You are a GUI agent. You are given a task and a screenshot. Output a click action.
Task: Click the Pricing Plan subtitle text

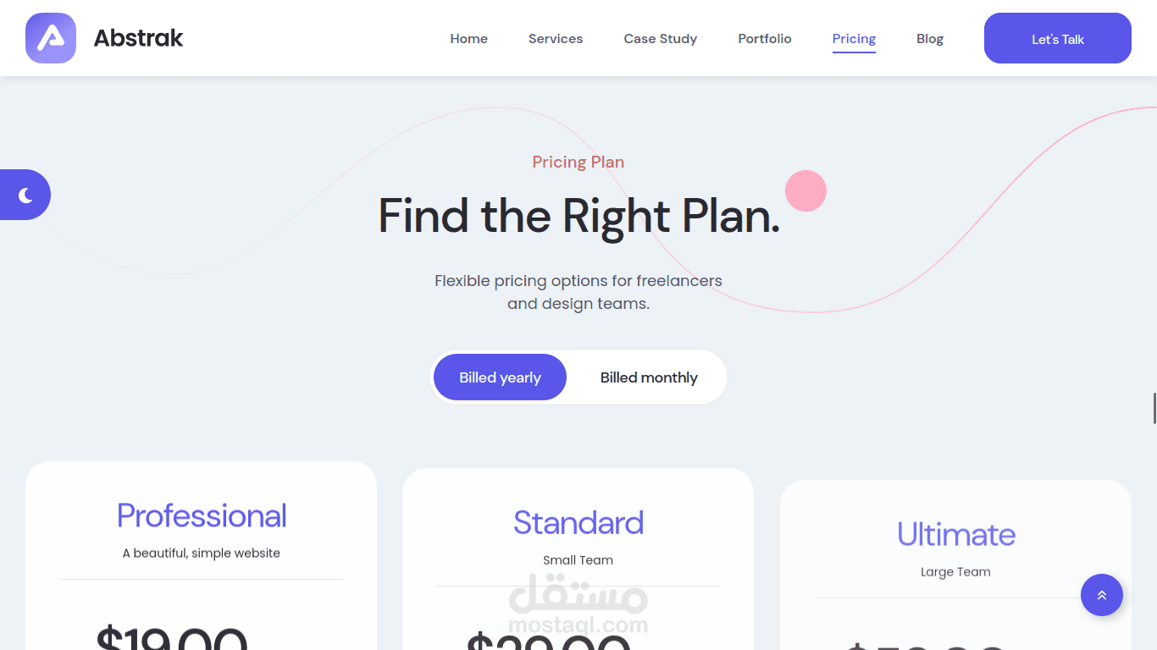coord(578,162)
